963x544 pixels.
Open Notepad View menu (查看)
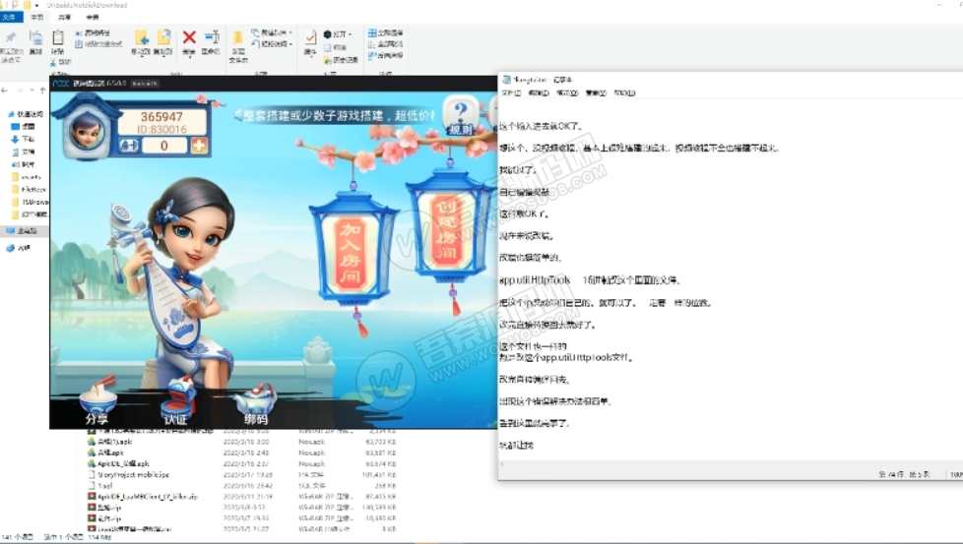point(596,93)
